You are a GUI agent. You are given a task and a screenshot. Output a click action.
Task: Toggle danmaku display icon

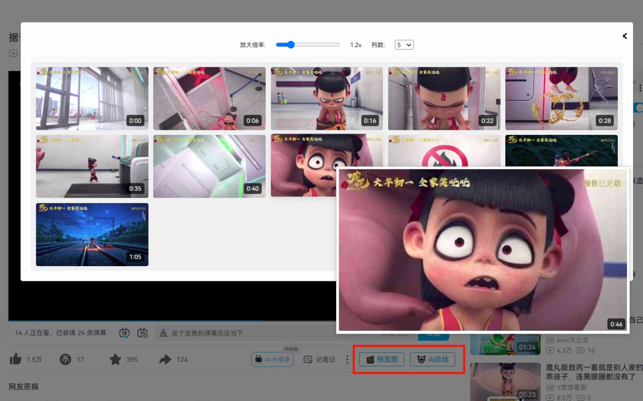pyautogui.click(x=125, y=333)
